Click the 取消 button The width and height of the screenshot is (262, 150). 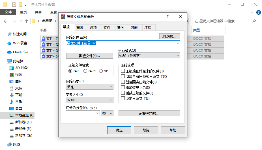click(146, 130)
